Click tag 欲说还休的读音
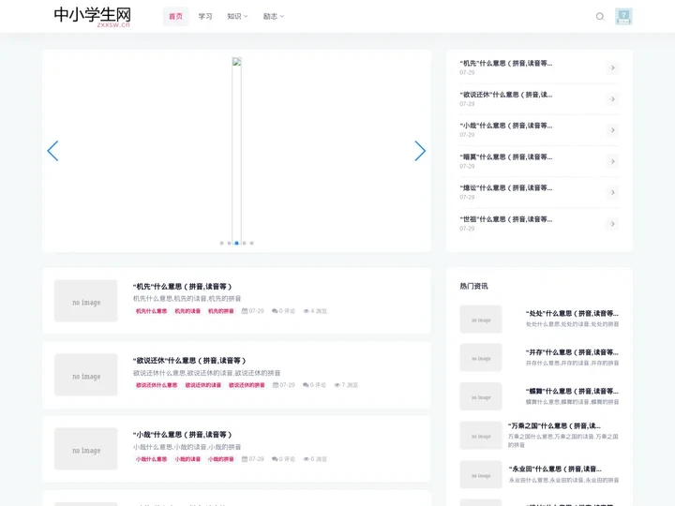Screen dimensions: 675x506 [203, 385]
